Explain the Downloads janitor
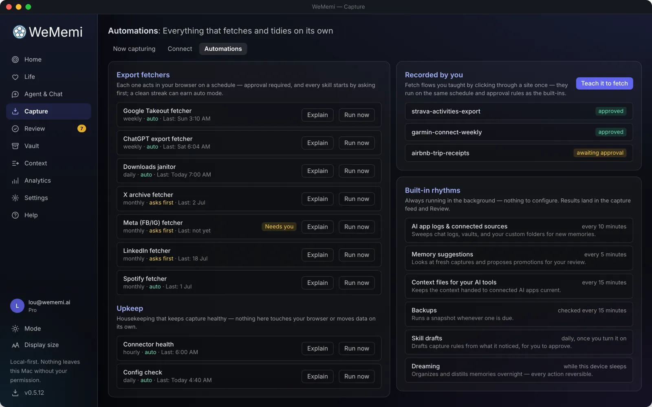652x407 pixels. 317,171
